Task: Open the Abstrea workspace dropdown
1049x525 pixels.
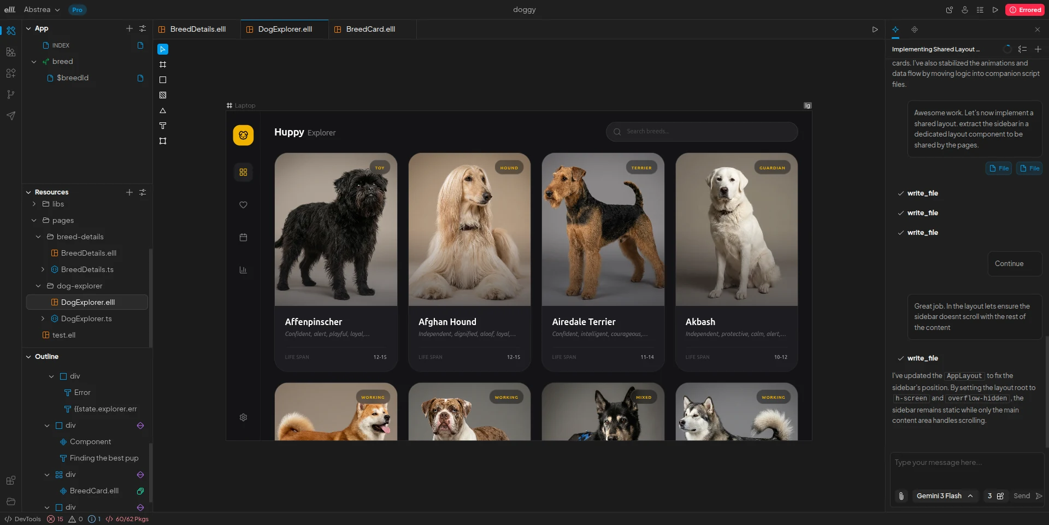Action: click(42, 10)
